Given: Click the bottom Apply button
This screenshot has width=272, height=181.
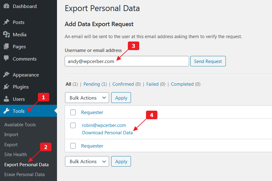Looking at the screenshot, I should (121, 161).
